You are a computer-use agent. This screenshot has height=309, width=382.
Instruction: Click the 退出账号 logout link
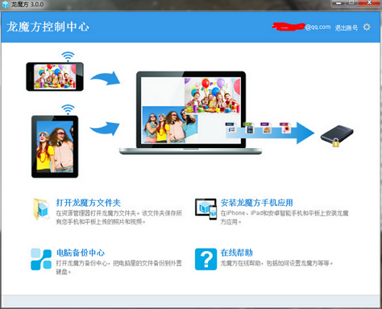point(347,27)
